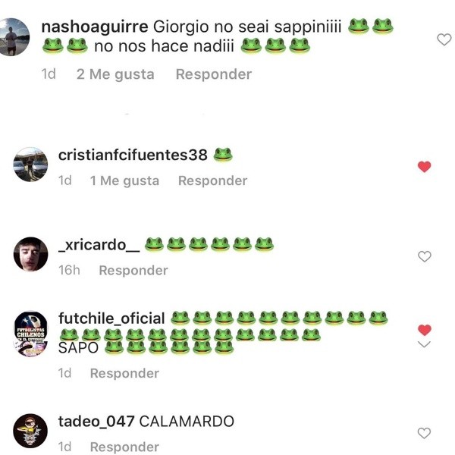View the 2 Me gusta likes list
The height and width of the screenshot is (455, 455).
click(x=115, y=74)
